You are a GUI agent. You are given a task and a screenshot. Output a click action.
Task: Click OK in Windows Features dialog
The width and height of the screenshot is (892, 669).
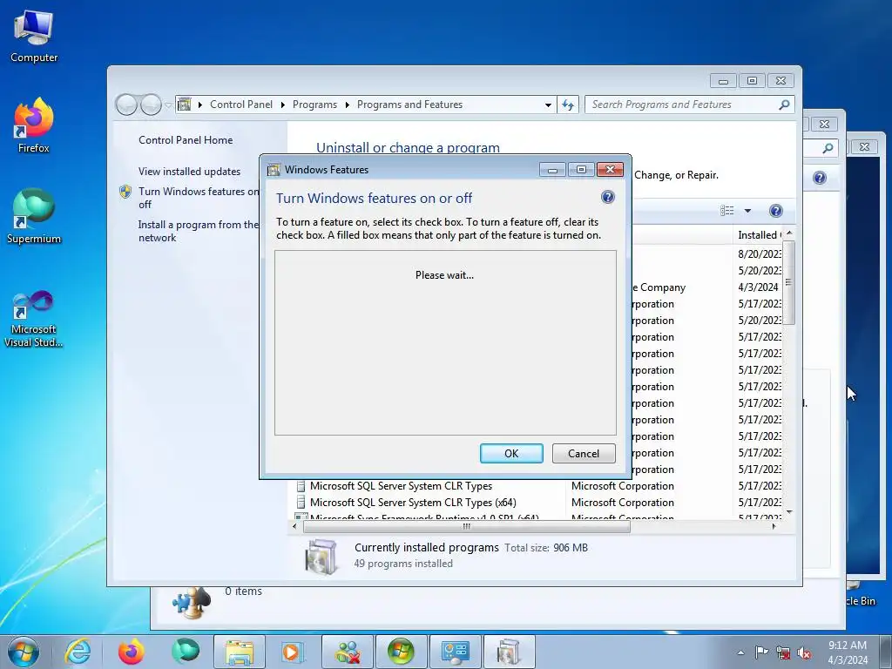click(x=511, y=453)
